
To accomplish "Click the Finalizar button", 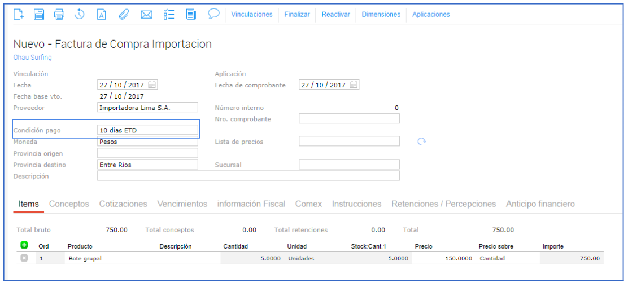I will 297,15.
